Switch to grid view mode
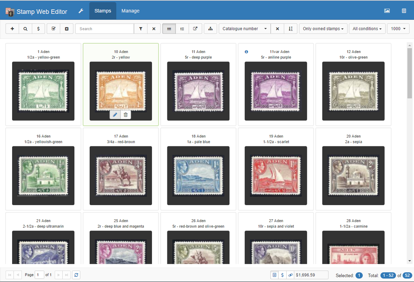The height and width of the screenshot is (282, 414). pos(169,29)
